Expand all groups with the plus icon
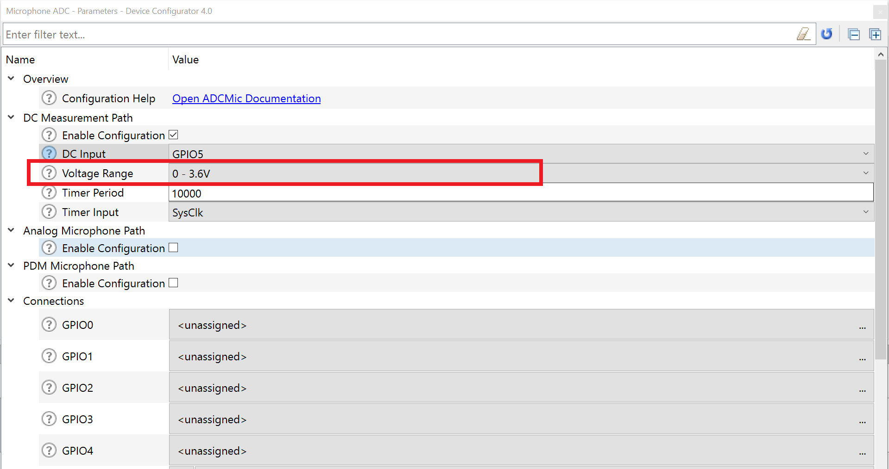889x469 pixels. pos(875,34)
